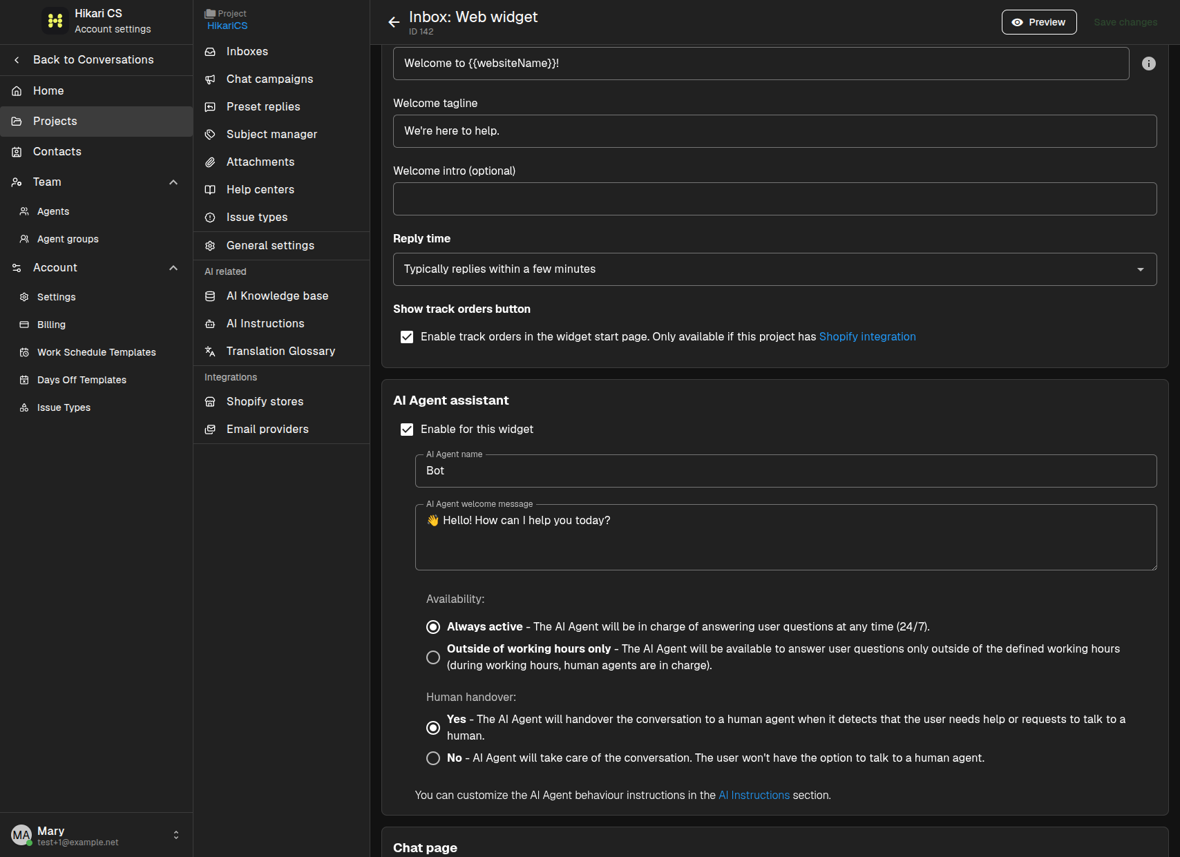1180x857 pixels.
Task: Open the AI Instructions link in text
Action: click(x=754, y=796)
